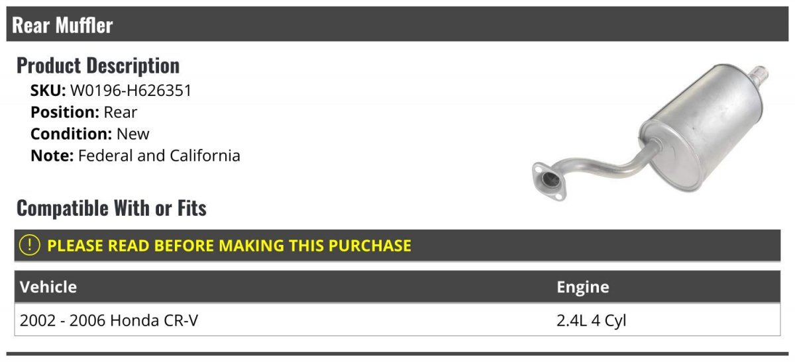Click the 2.4L 4 Cyl engine cell
This screenshot has height=362, width=795.
pos(592,320)
